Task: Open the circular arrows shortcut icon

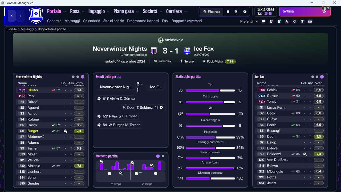Action: point(294,22)
